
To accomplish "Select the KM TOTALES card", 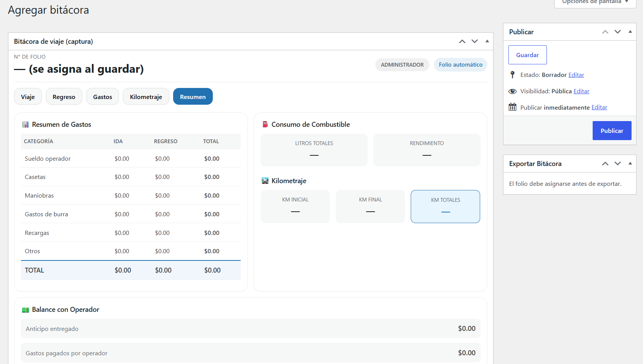I will 445,206.
